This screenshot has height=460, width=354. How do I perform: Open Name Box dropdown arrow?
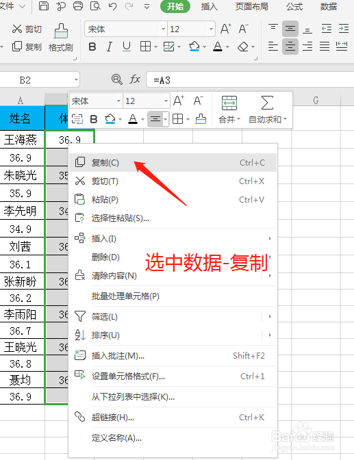pos(76,79)
